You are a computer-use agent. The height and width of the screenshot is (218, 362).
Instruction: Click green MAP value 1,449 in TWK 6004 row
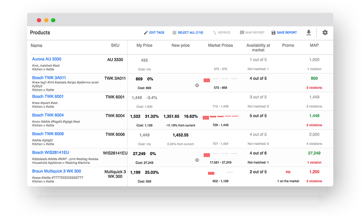click(x=314, y=116)
